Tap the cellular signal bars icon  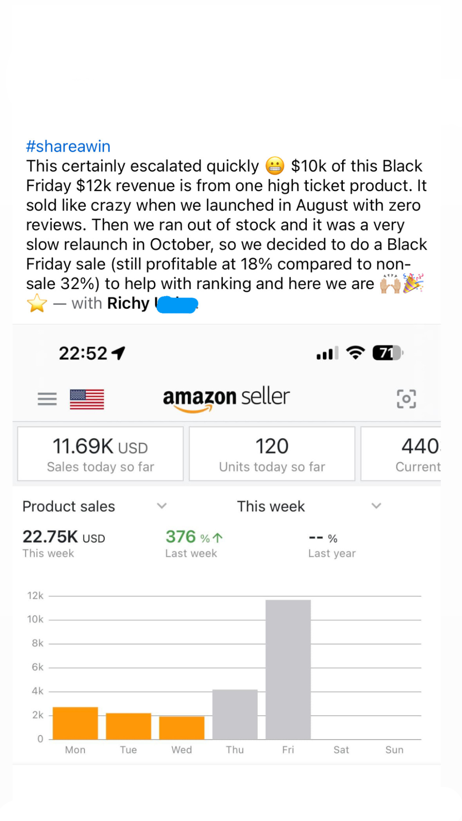(327, 353)
